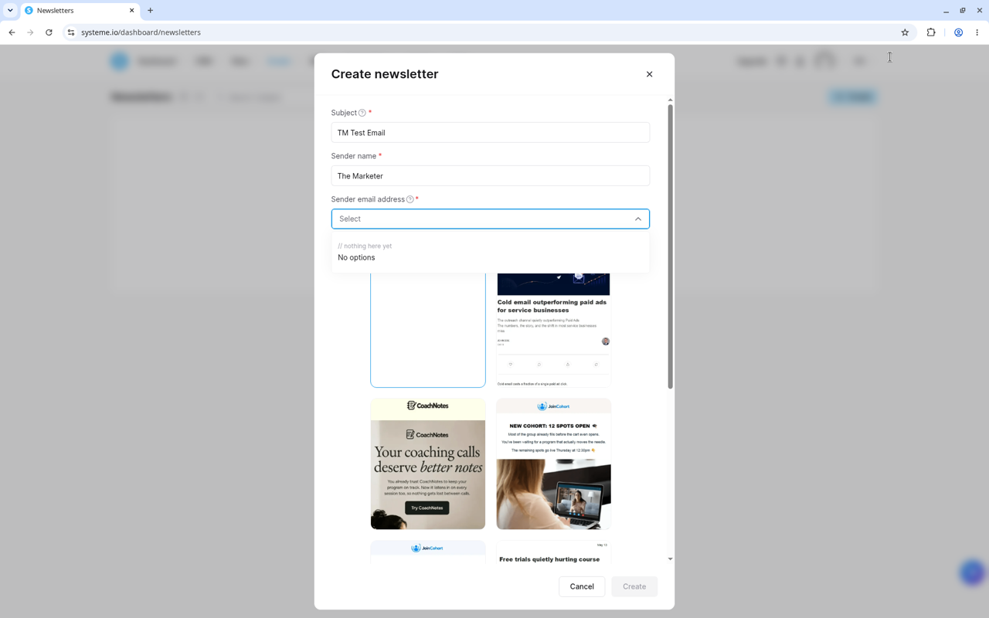989x618 pixels.
Task: Go back to the previous page
Action: tap(12, 32)
